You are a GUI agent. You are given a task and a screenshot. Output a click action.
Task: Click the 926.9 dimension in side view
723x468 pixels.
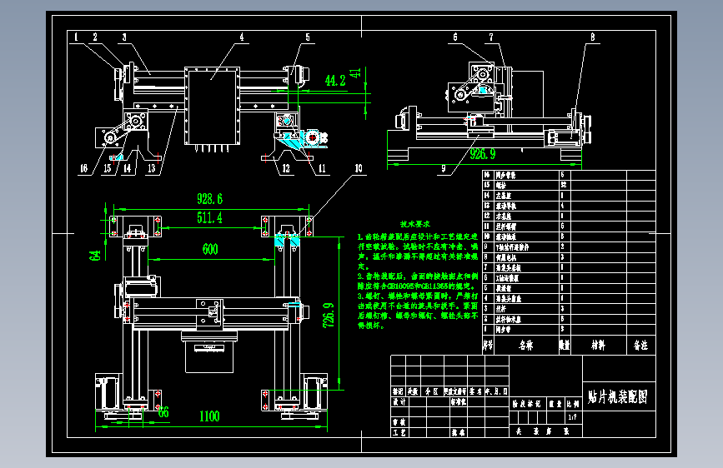(482, 154)
